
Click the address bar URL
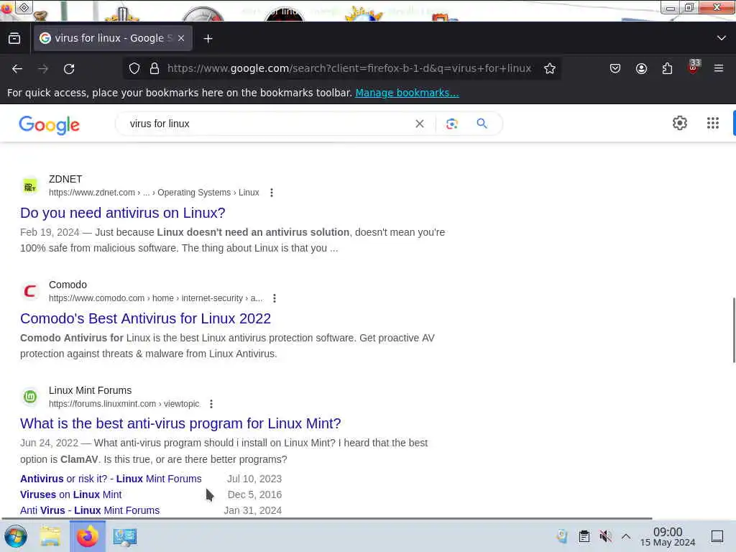pyautogui.click(x=349, y=68)
